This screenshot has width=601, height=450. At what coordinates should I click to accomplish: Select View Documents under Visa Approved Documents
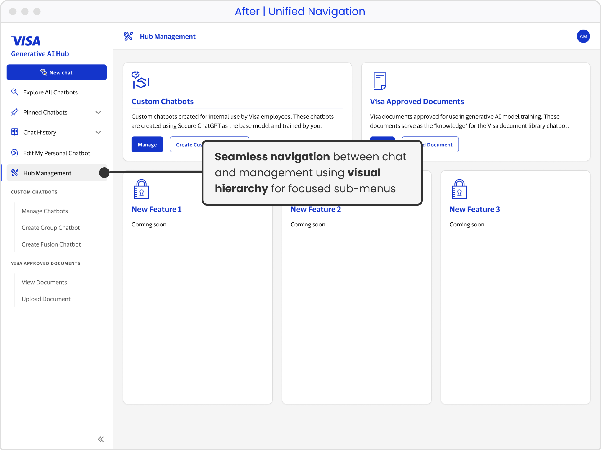[x=44, y=282]
